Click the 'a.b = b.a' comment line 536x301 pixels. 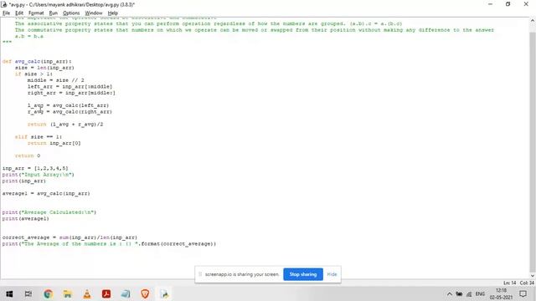(29, 36)
